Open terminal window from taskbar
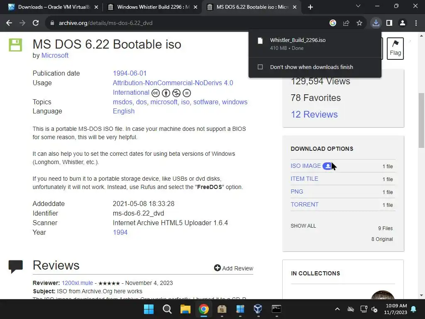425x319 pixels. (x=276, y=309)
